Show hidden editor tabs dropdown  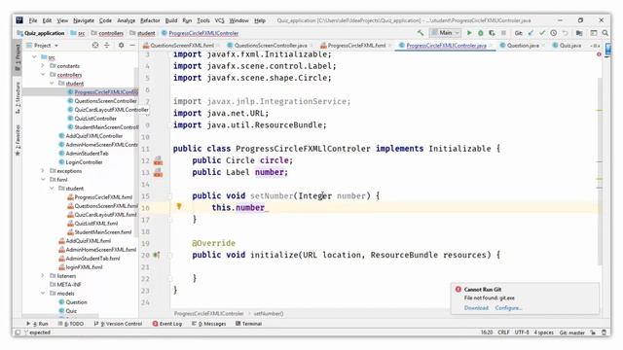pyautogui.click(x=595, y=46)
